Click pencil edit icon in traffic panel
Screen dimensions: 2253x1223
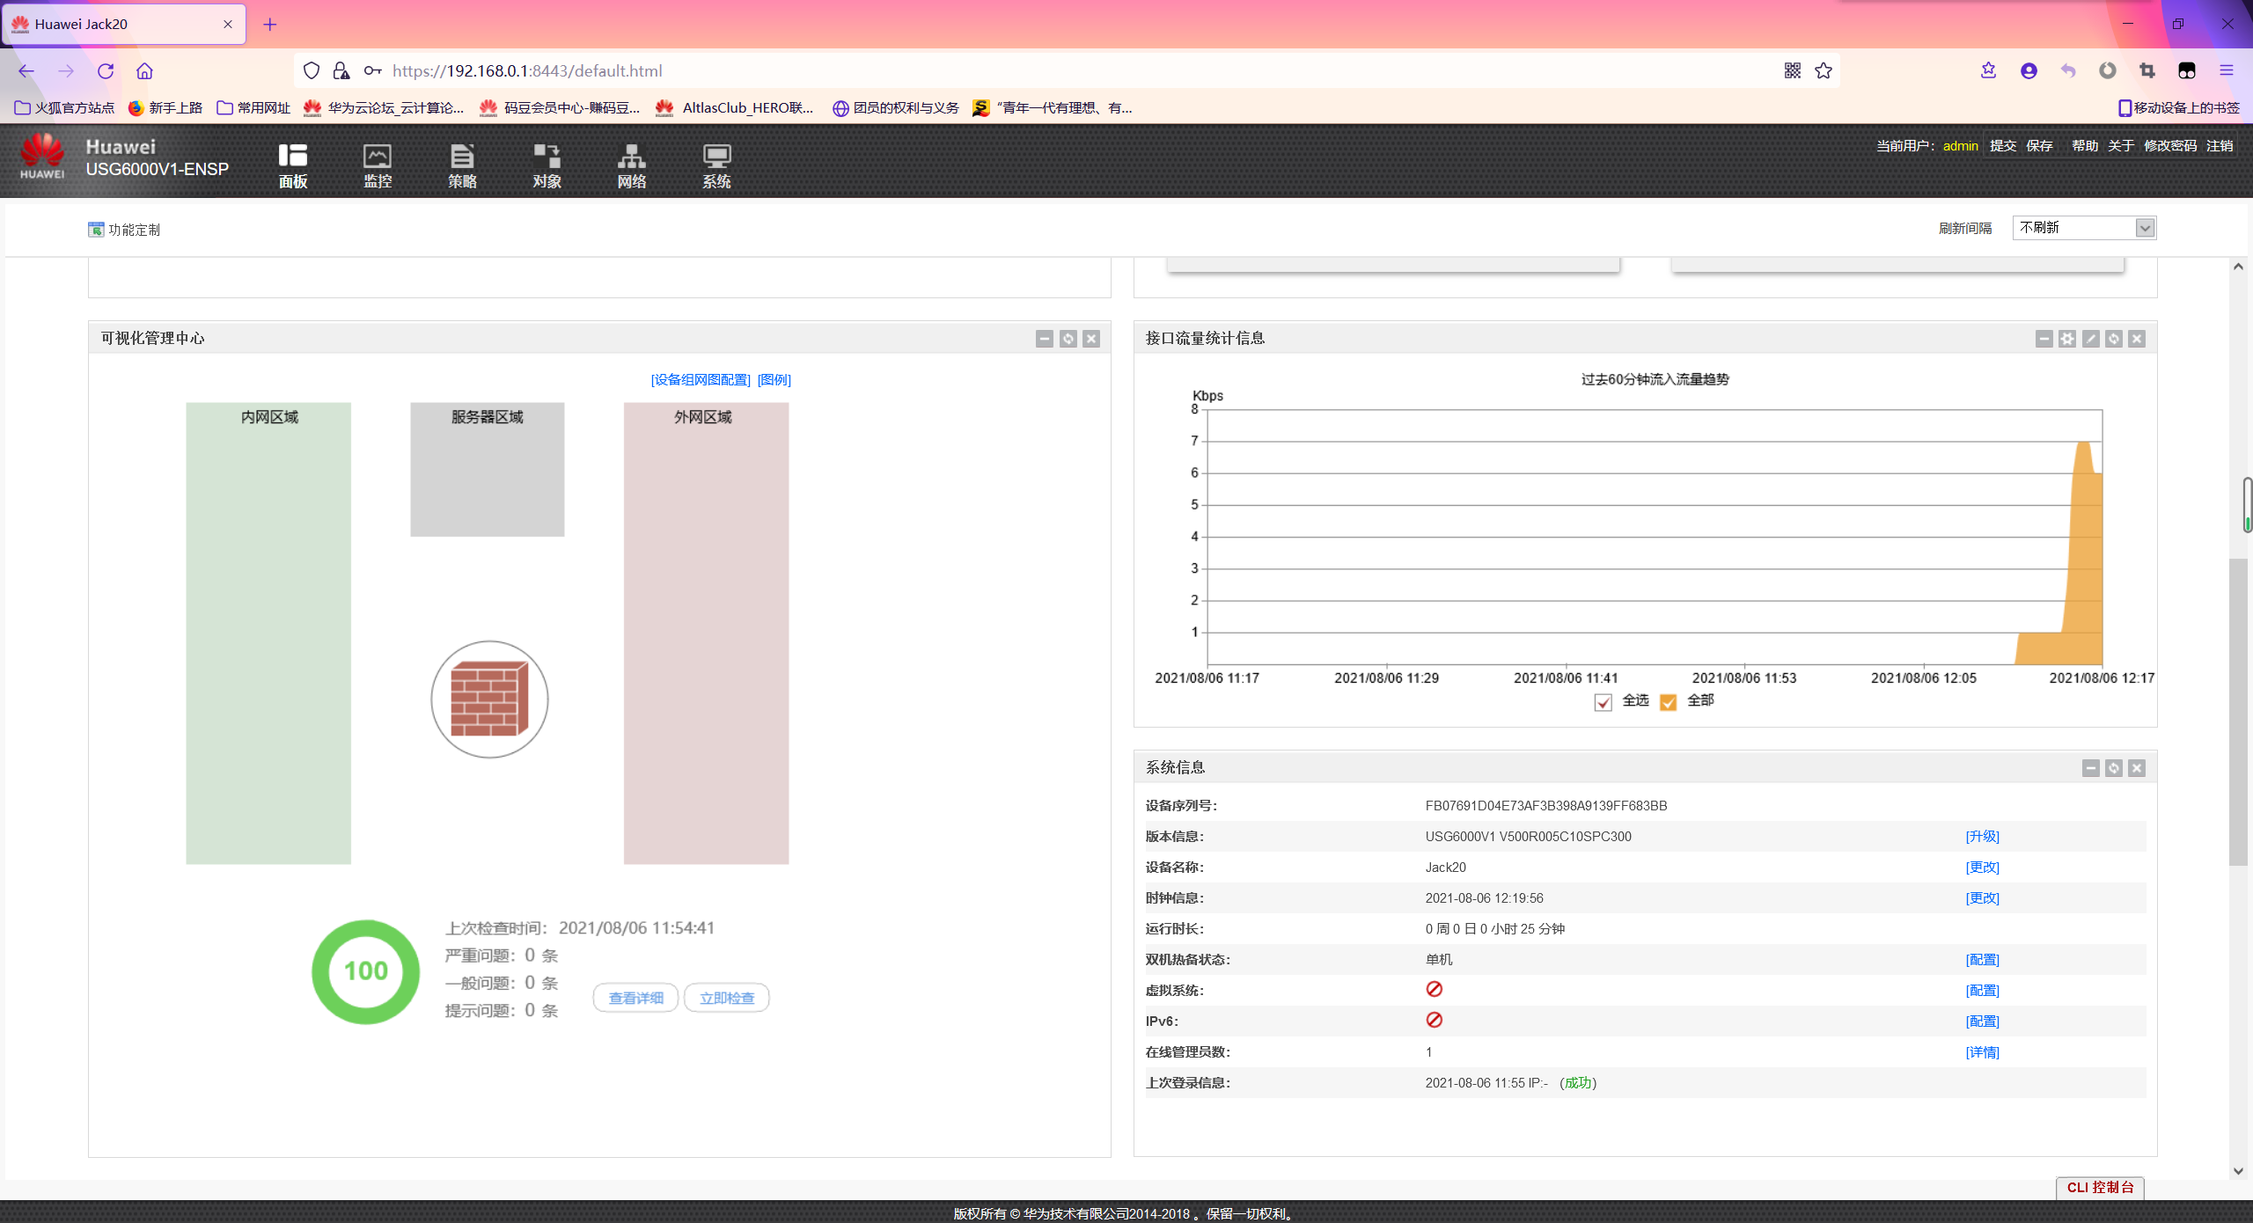point(2091,339)
